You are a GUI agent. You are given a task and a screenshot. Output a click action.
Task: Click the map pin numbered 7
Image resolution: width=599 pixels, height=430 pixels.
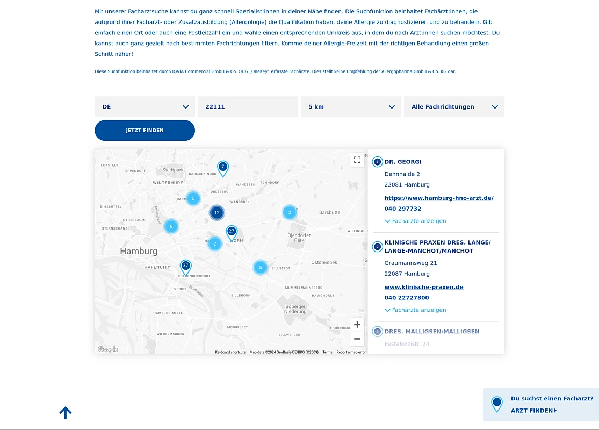[x=223, y=167]
